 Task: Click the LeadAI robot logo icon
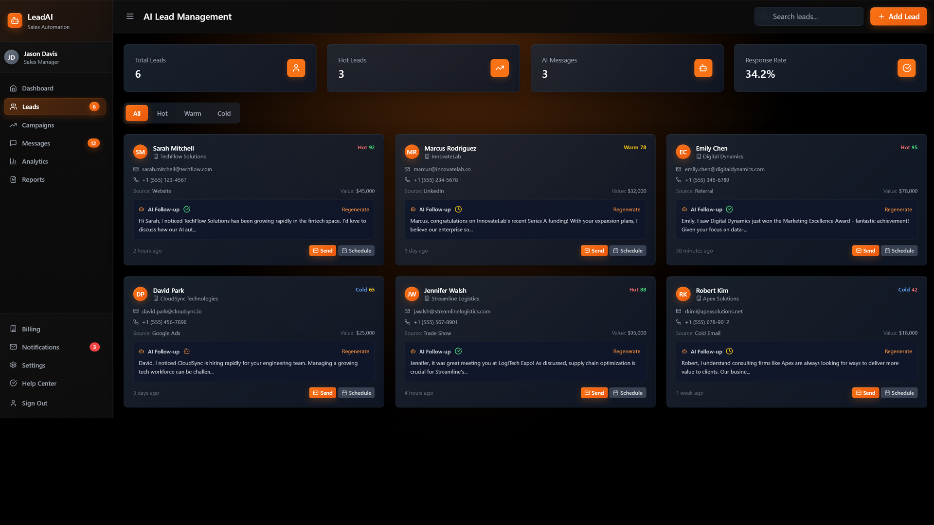15,20
